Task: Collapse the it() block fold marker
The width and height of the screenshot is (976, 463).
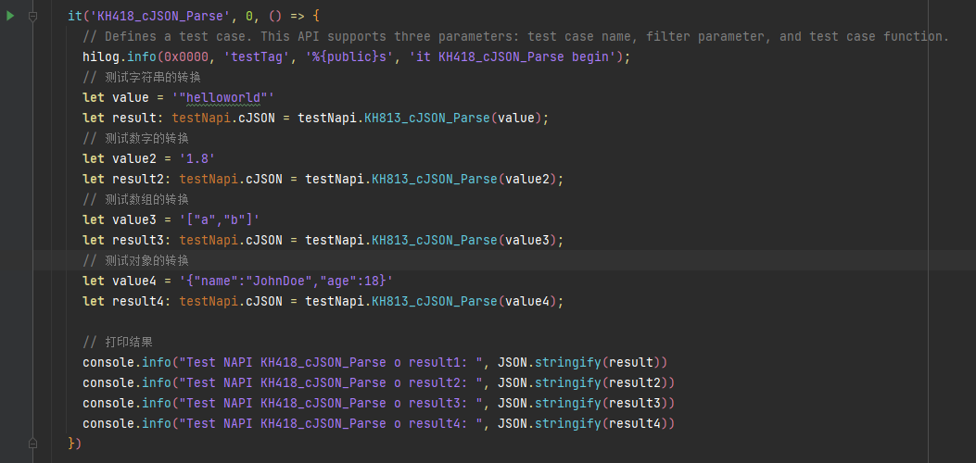Action: [33, 16]
